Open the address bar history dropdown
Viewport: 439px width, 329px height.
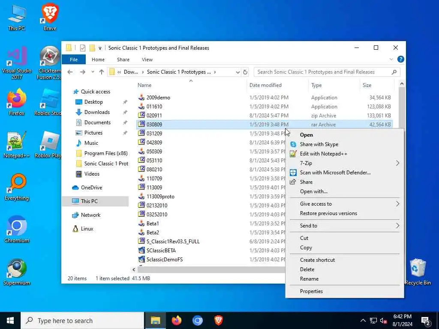click(x=238, y=72)
